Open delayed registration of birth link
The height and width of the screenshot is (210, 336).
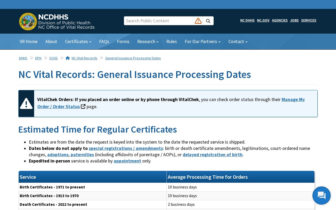tap(213, 155)
